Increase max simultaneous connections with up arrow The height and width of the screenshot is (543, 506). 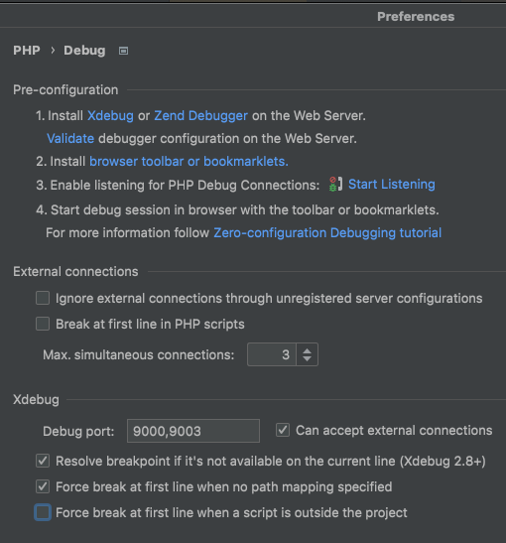[307, 350]
